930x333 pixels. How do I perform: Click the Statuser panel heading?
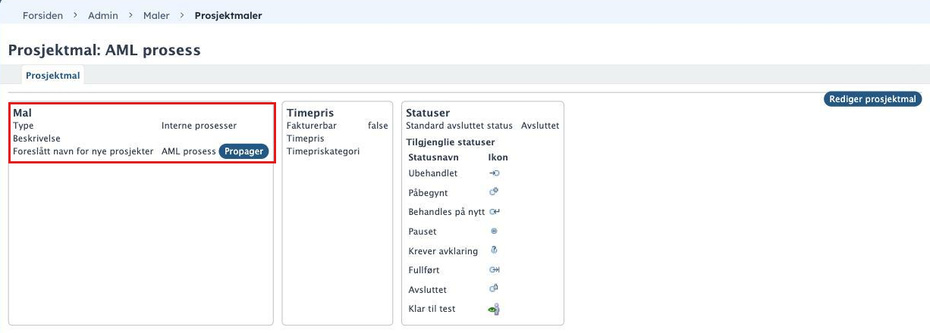428,113
